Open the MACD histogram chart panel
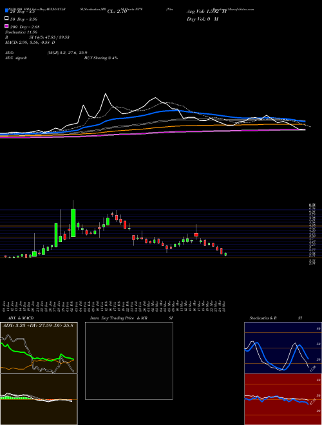This screenshot has width=322, height=425. [x=39, y=399]
